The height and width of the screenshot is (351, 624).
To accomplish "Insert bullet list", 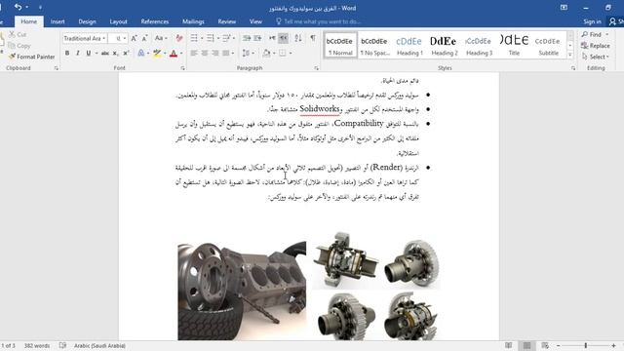I will click(x=194, y=38).
